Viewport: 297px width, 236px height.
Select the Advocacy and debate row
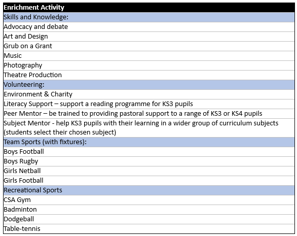(x=149, y=27)
